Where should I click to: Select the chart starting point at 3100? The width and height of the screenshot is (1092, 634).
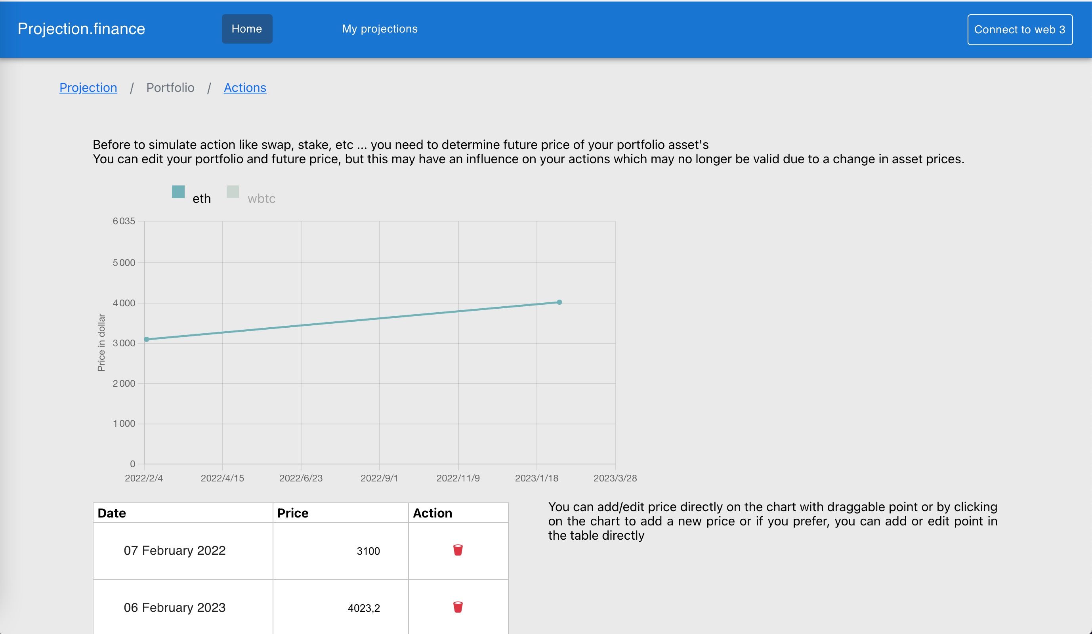pyautogui.click(x=147, y=339)
